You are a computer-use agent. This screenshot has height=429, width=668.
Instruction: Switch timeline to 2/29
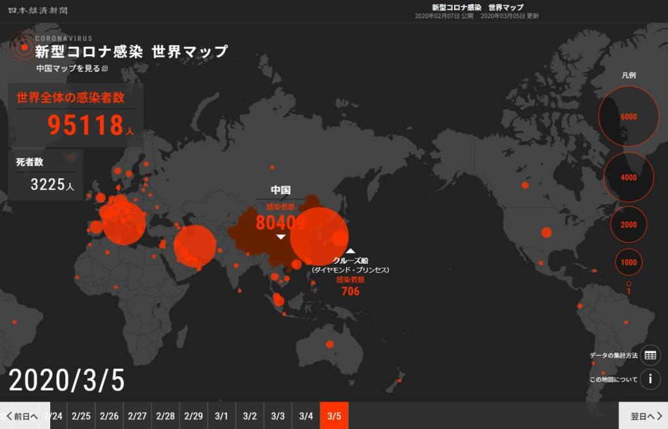[193, 416]
